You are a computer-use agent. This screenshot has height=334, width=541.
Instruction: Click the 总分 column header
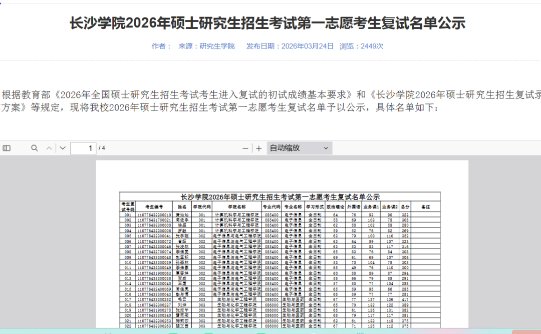point(405,206)
